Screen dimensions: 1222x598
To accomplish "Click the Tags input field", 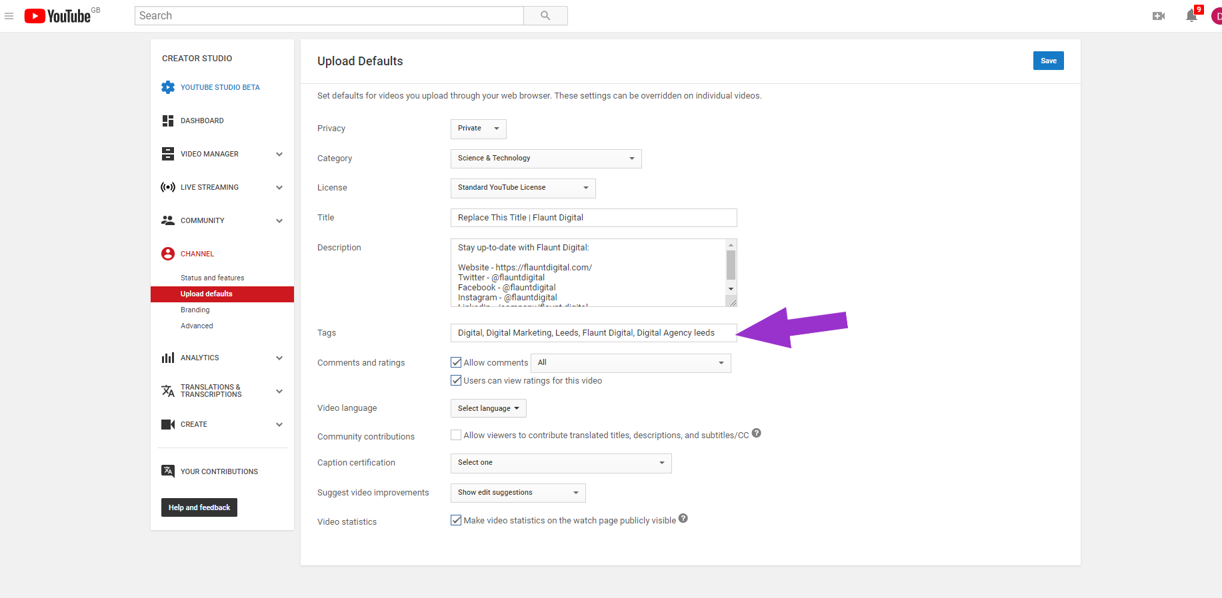I will point(593,333).
